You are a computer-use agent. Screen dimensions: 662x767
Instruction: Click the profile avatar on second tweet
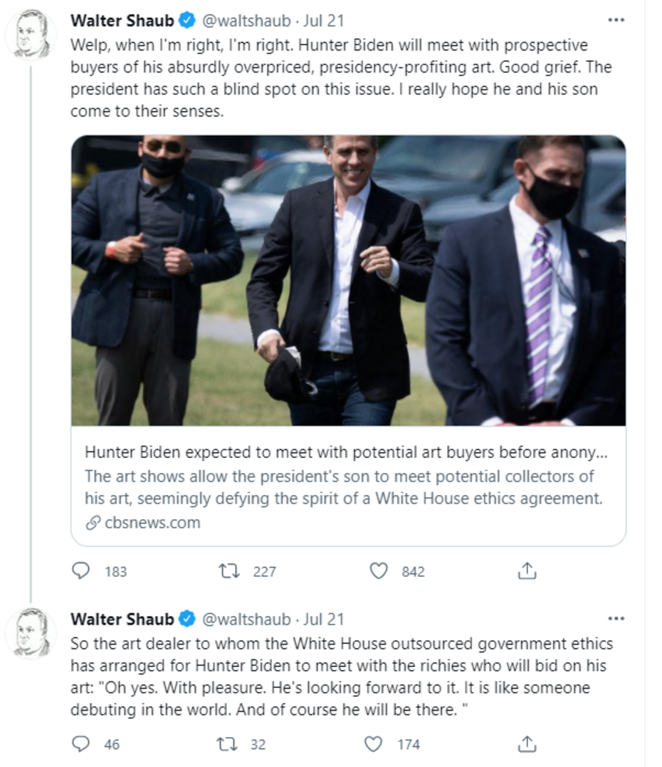point(32,632)
